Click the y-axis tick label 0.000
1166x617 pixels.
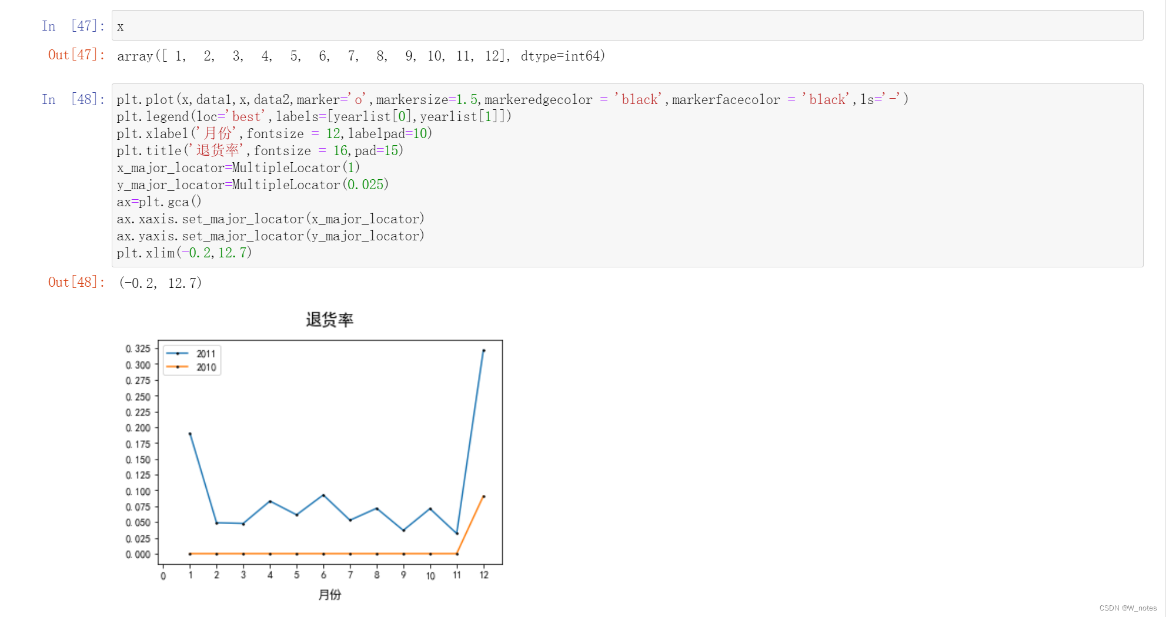138,554
